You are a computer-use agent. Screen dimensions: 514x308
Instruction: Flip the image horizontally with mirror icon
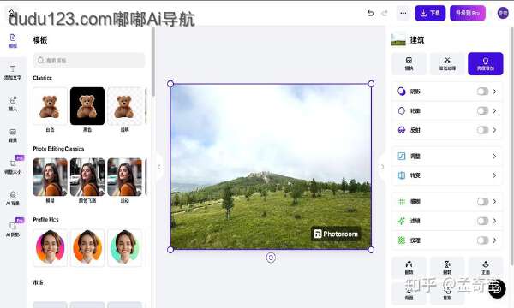(x=409, y=267)
